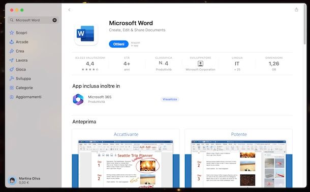This screenshot has height=192, width=310.
Task: Click the Microsoft Word app icon
Action: click(86, 33)
